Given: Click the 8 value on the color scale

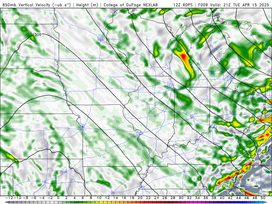Looking at the screenshot, I should pos(91,198).
